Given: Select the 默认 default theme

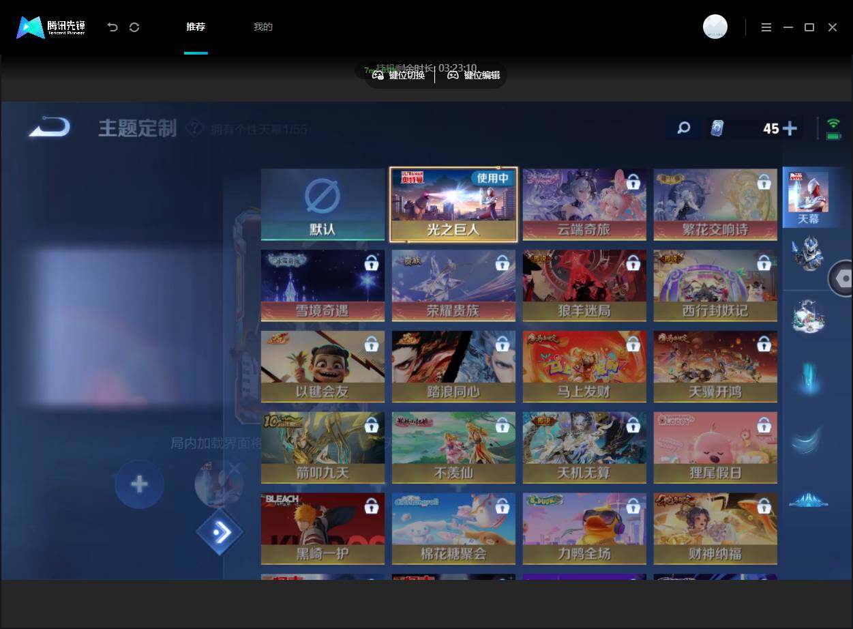Looking at the screenshot, I should 323,205.
